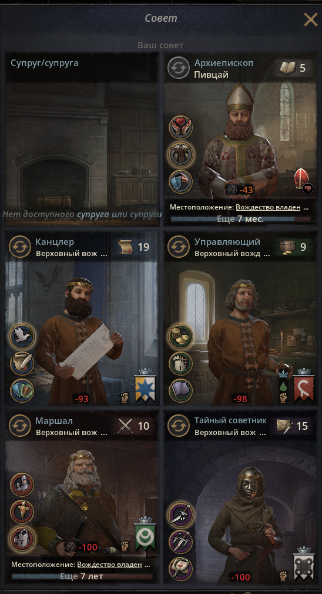Click the Spymaster (Тайный советник) swap icon

(179, 426)
